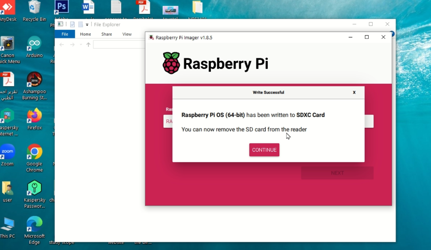Open Customize Quick Access Toolbar dropdown
Screen dimensions: 431x250
coord(87,24)
